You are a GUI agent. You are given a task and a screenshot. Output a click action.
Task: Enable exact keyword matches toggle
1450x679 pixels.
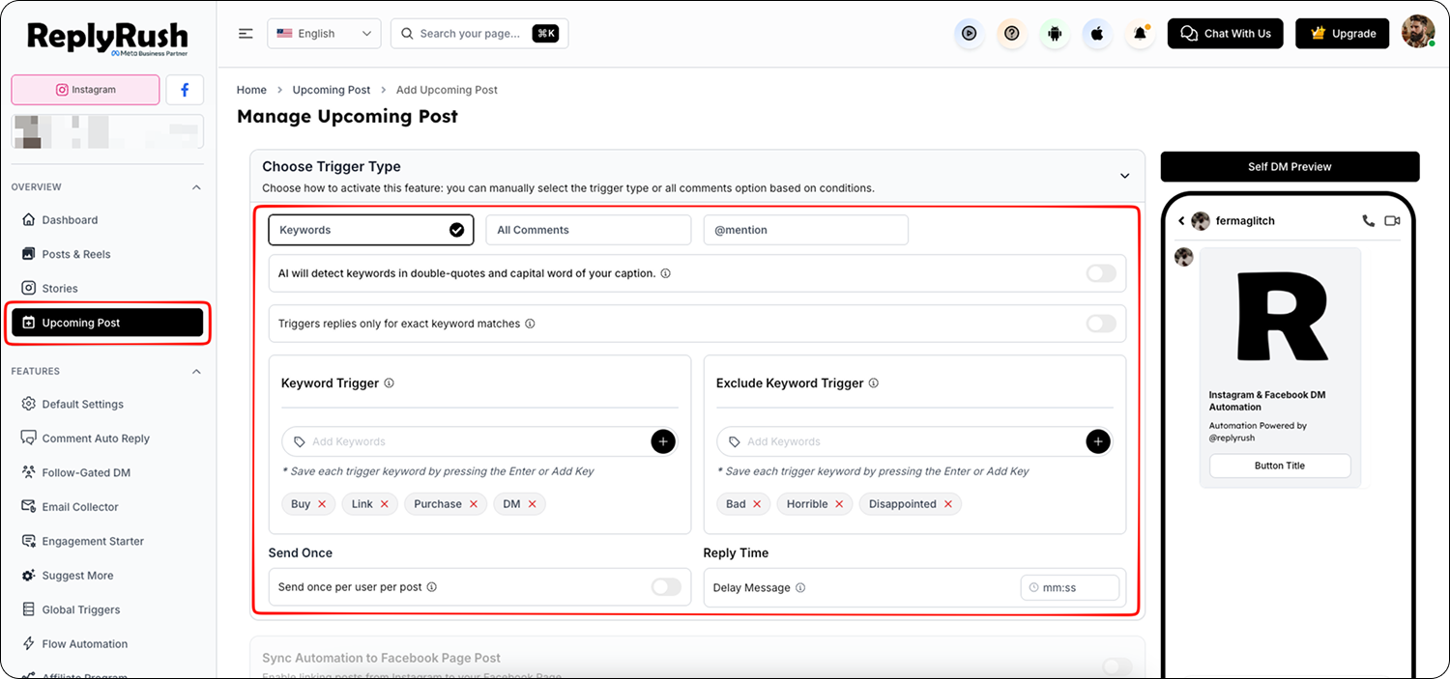point(1101,324)
